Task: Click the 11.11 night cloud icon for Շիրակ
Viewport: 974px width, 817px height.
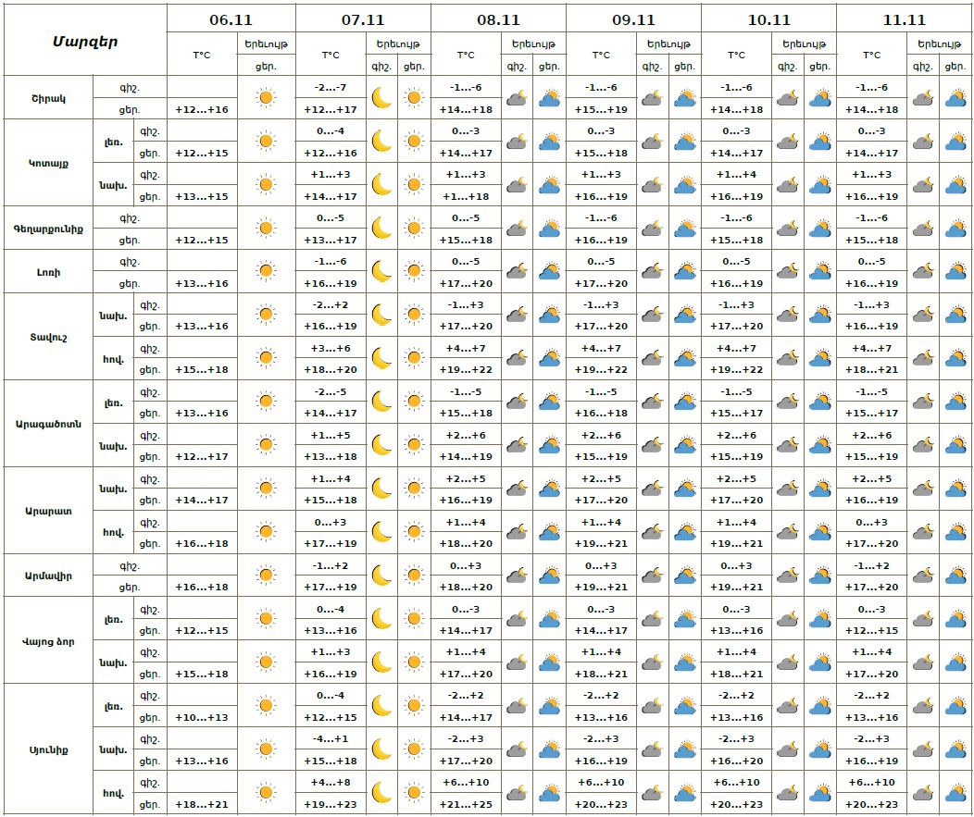Action: coord(922,97)
